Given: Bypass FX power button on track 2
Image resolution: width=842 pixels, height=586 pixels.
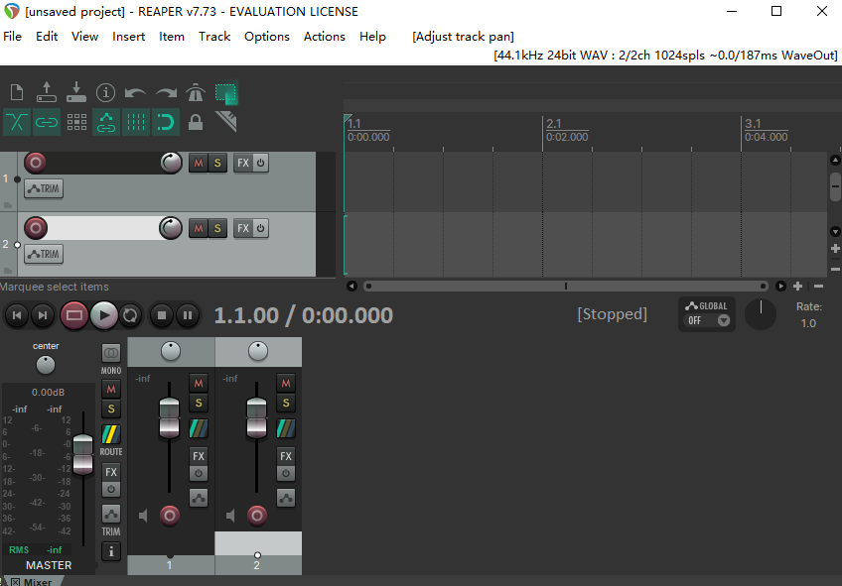Looking at the screenshot, I should click(260, 228).
